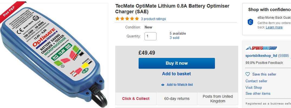Screen dimensions: 291x108
Task: Select the Click & Collect option
Action: point(136,99)
